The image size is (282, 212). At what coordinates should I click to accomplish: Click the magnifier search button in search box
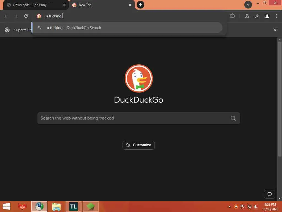click(x=233, y=118)
